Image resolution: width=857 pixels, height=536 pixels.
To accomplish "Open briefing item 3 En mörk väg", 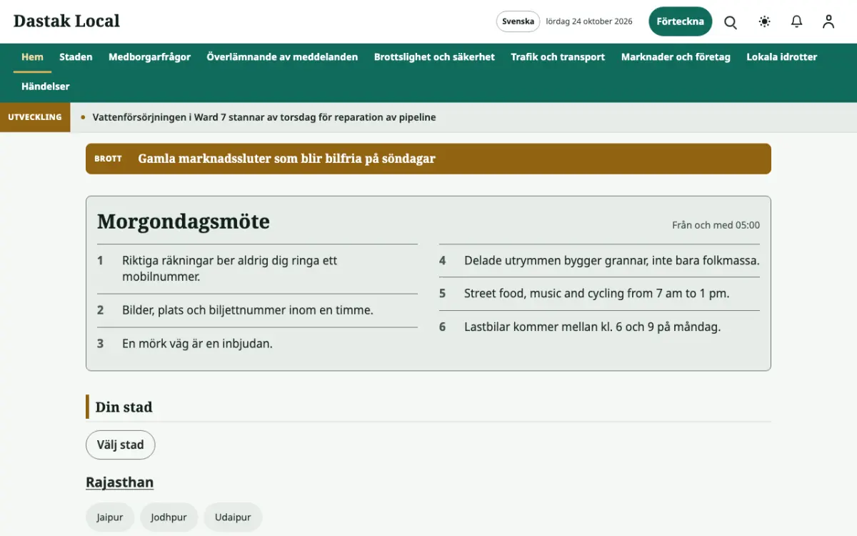I will tap(257, 344).
